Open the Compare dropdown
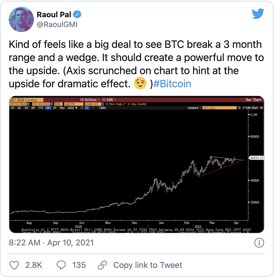Viewport: 274px width, 278px height. click(x=194, y=108)
